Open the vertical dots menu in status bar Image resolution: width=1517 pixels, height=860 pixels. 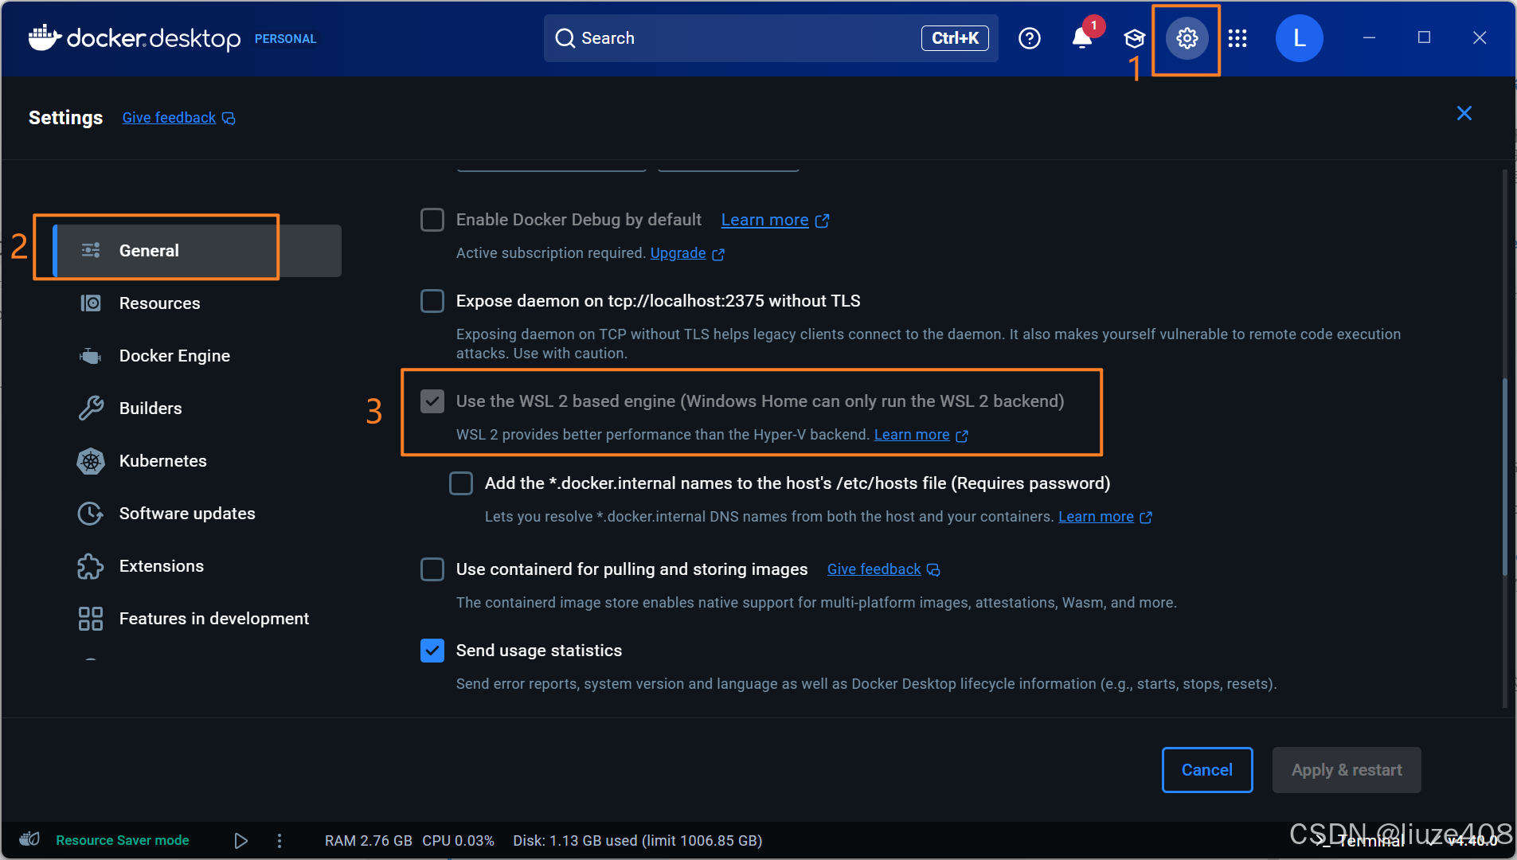[x=279, y=840]
